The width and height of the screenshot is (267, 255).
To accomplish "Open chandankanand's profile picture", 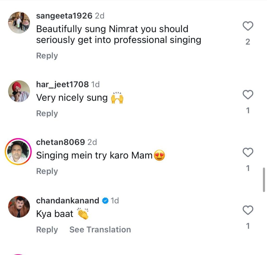I will 19,207.
